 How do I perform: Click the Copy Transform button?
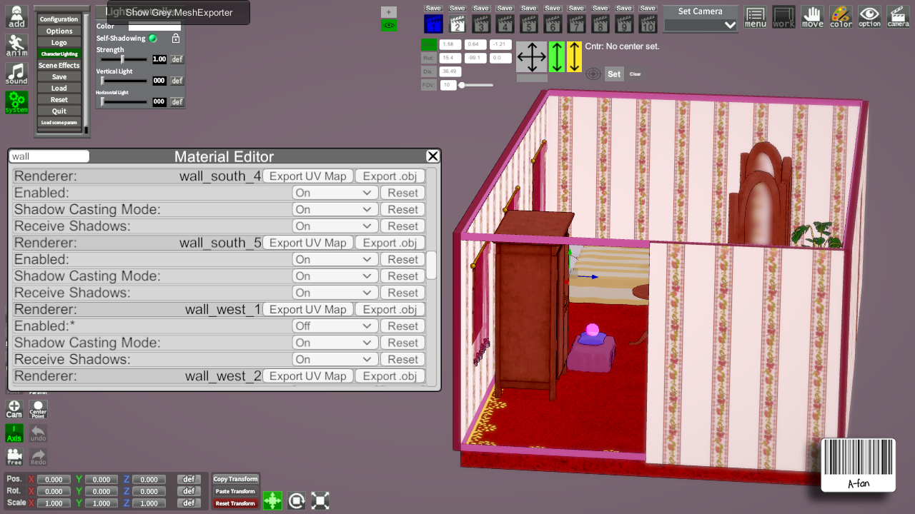pos(235,479)
